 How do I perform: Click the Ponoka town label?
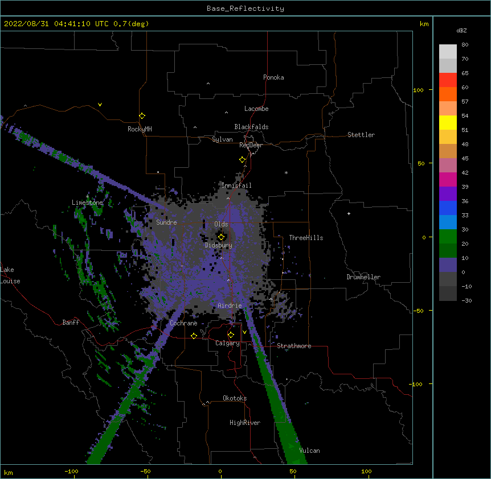coord(273,77)
